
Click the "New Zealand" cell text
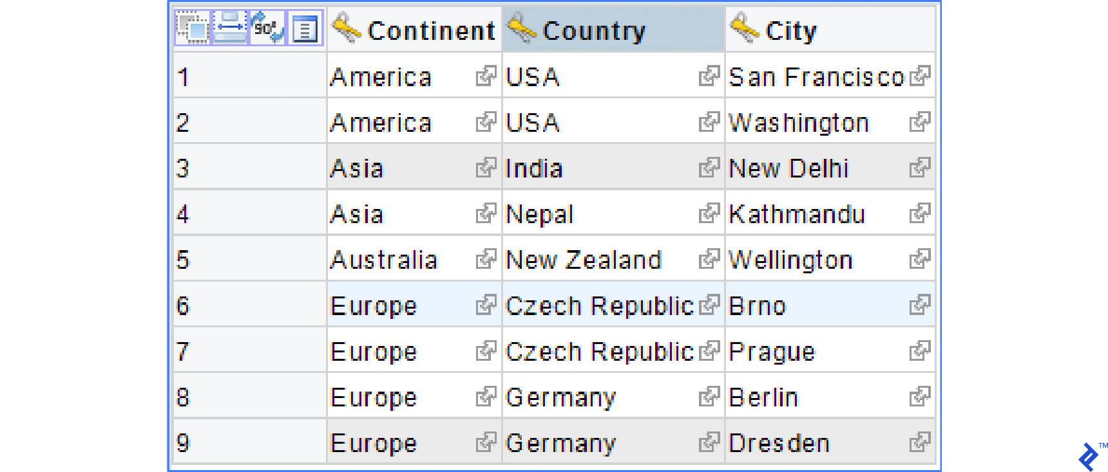(584, 260)
